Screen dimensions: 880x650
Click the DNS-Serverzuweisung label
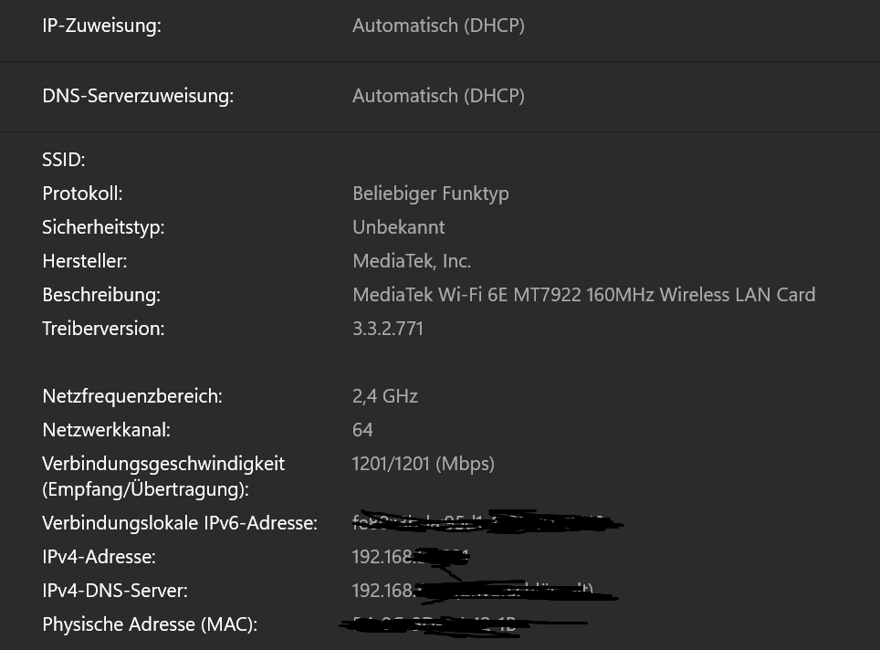pos(138,96)
